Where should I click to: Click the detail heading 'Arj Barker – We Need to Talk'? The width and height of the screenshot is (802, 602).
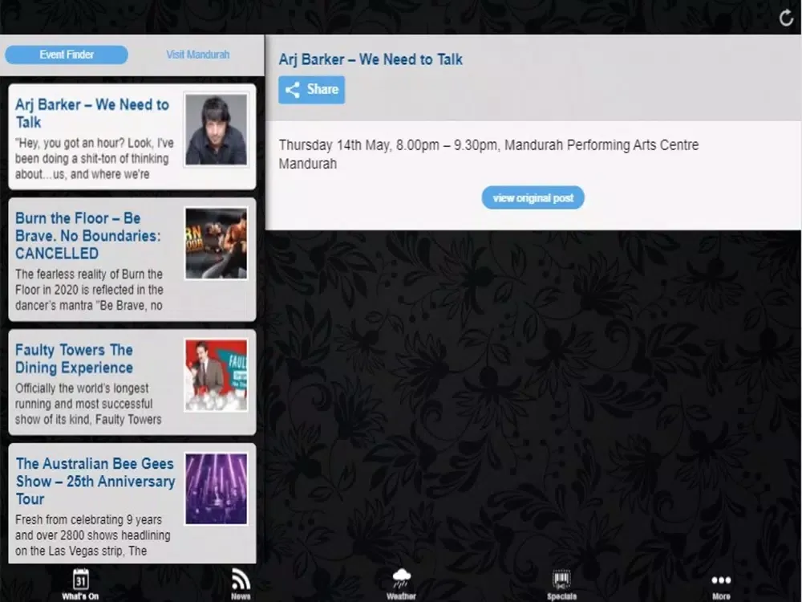[x=371, y=60]
